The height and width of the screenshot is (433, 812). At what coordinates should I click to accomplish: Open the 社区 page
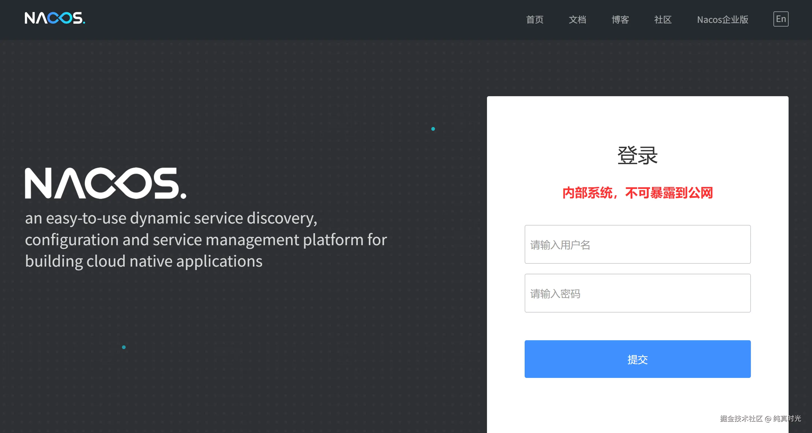coord(663,19)
